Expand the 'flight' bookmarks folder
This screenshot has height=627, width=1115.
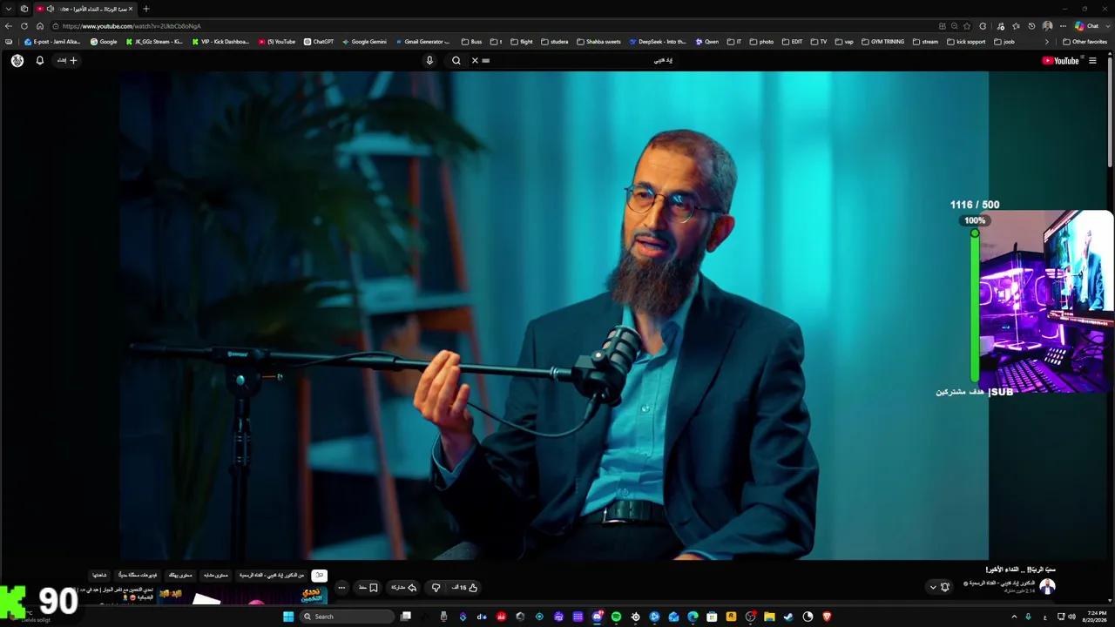click(522, 42)
